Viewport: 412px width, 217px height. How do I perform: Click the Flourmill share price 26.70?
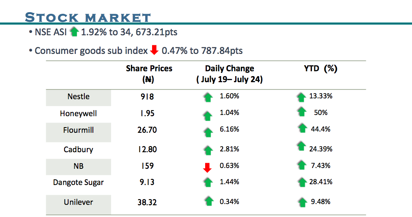click(147, 130)
